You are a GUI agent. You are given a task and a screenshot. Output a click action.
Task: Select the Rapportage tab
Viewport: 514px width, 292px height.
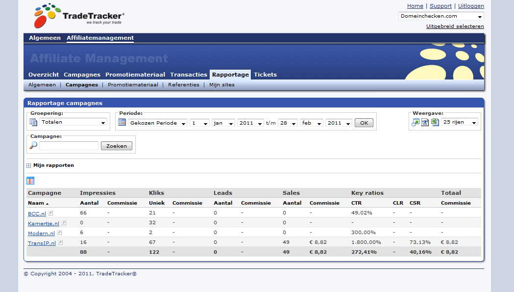tap(230, 75)
